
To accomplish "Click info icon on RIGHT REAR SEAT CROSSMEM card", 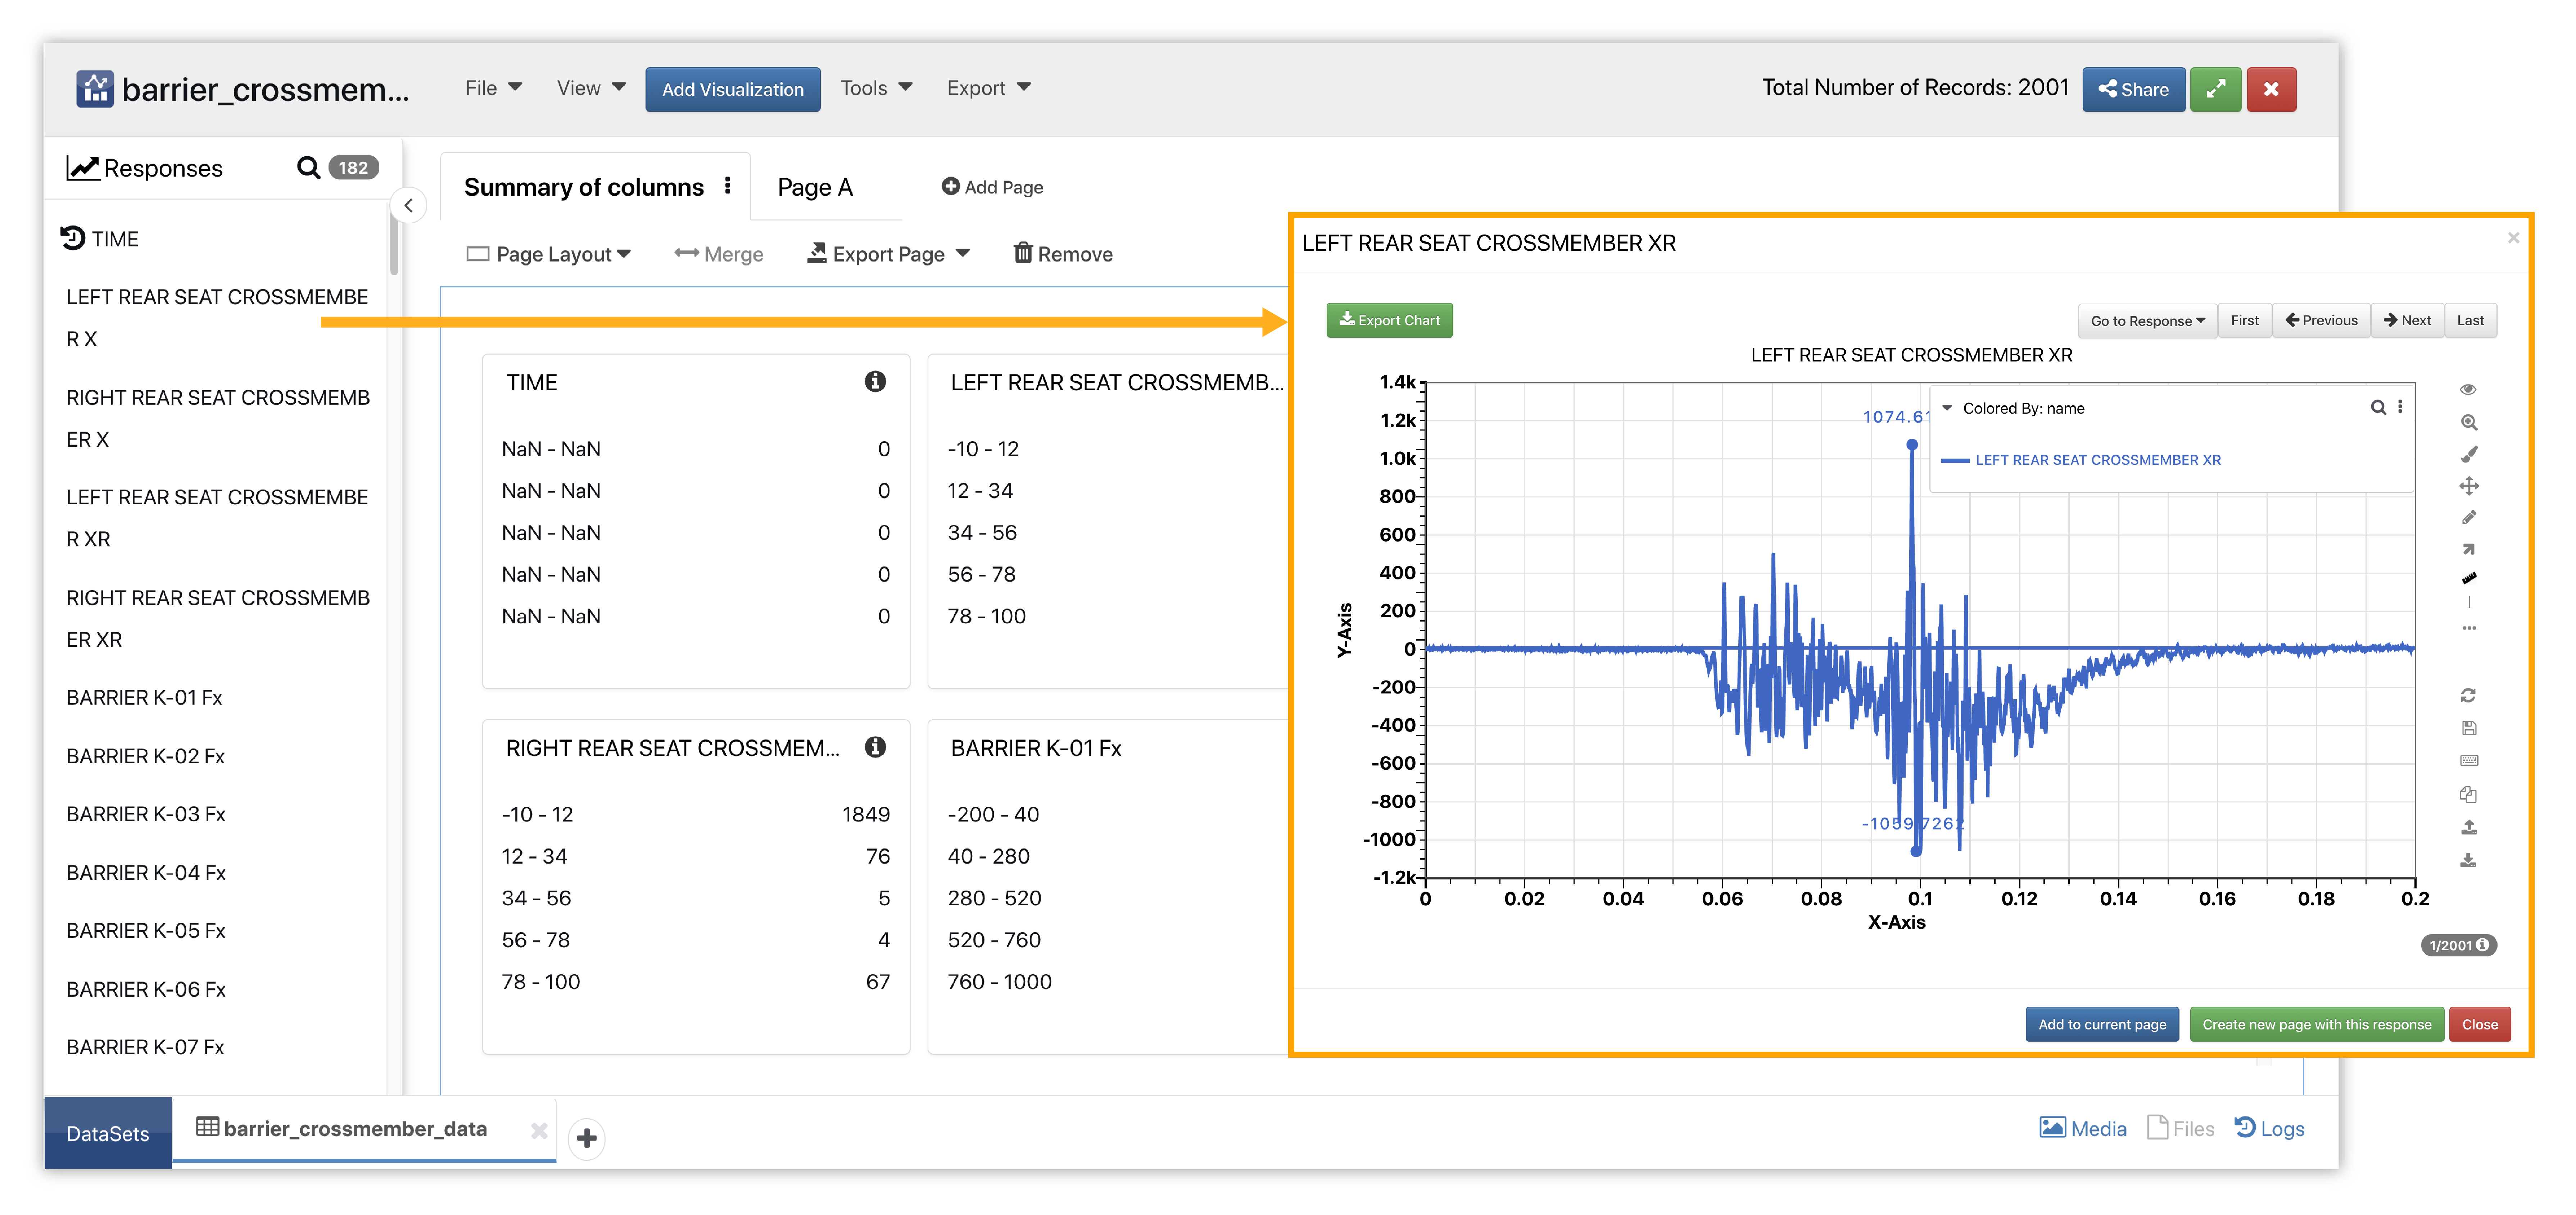I will (x=875, y=747).
